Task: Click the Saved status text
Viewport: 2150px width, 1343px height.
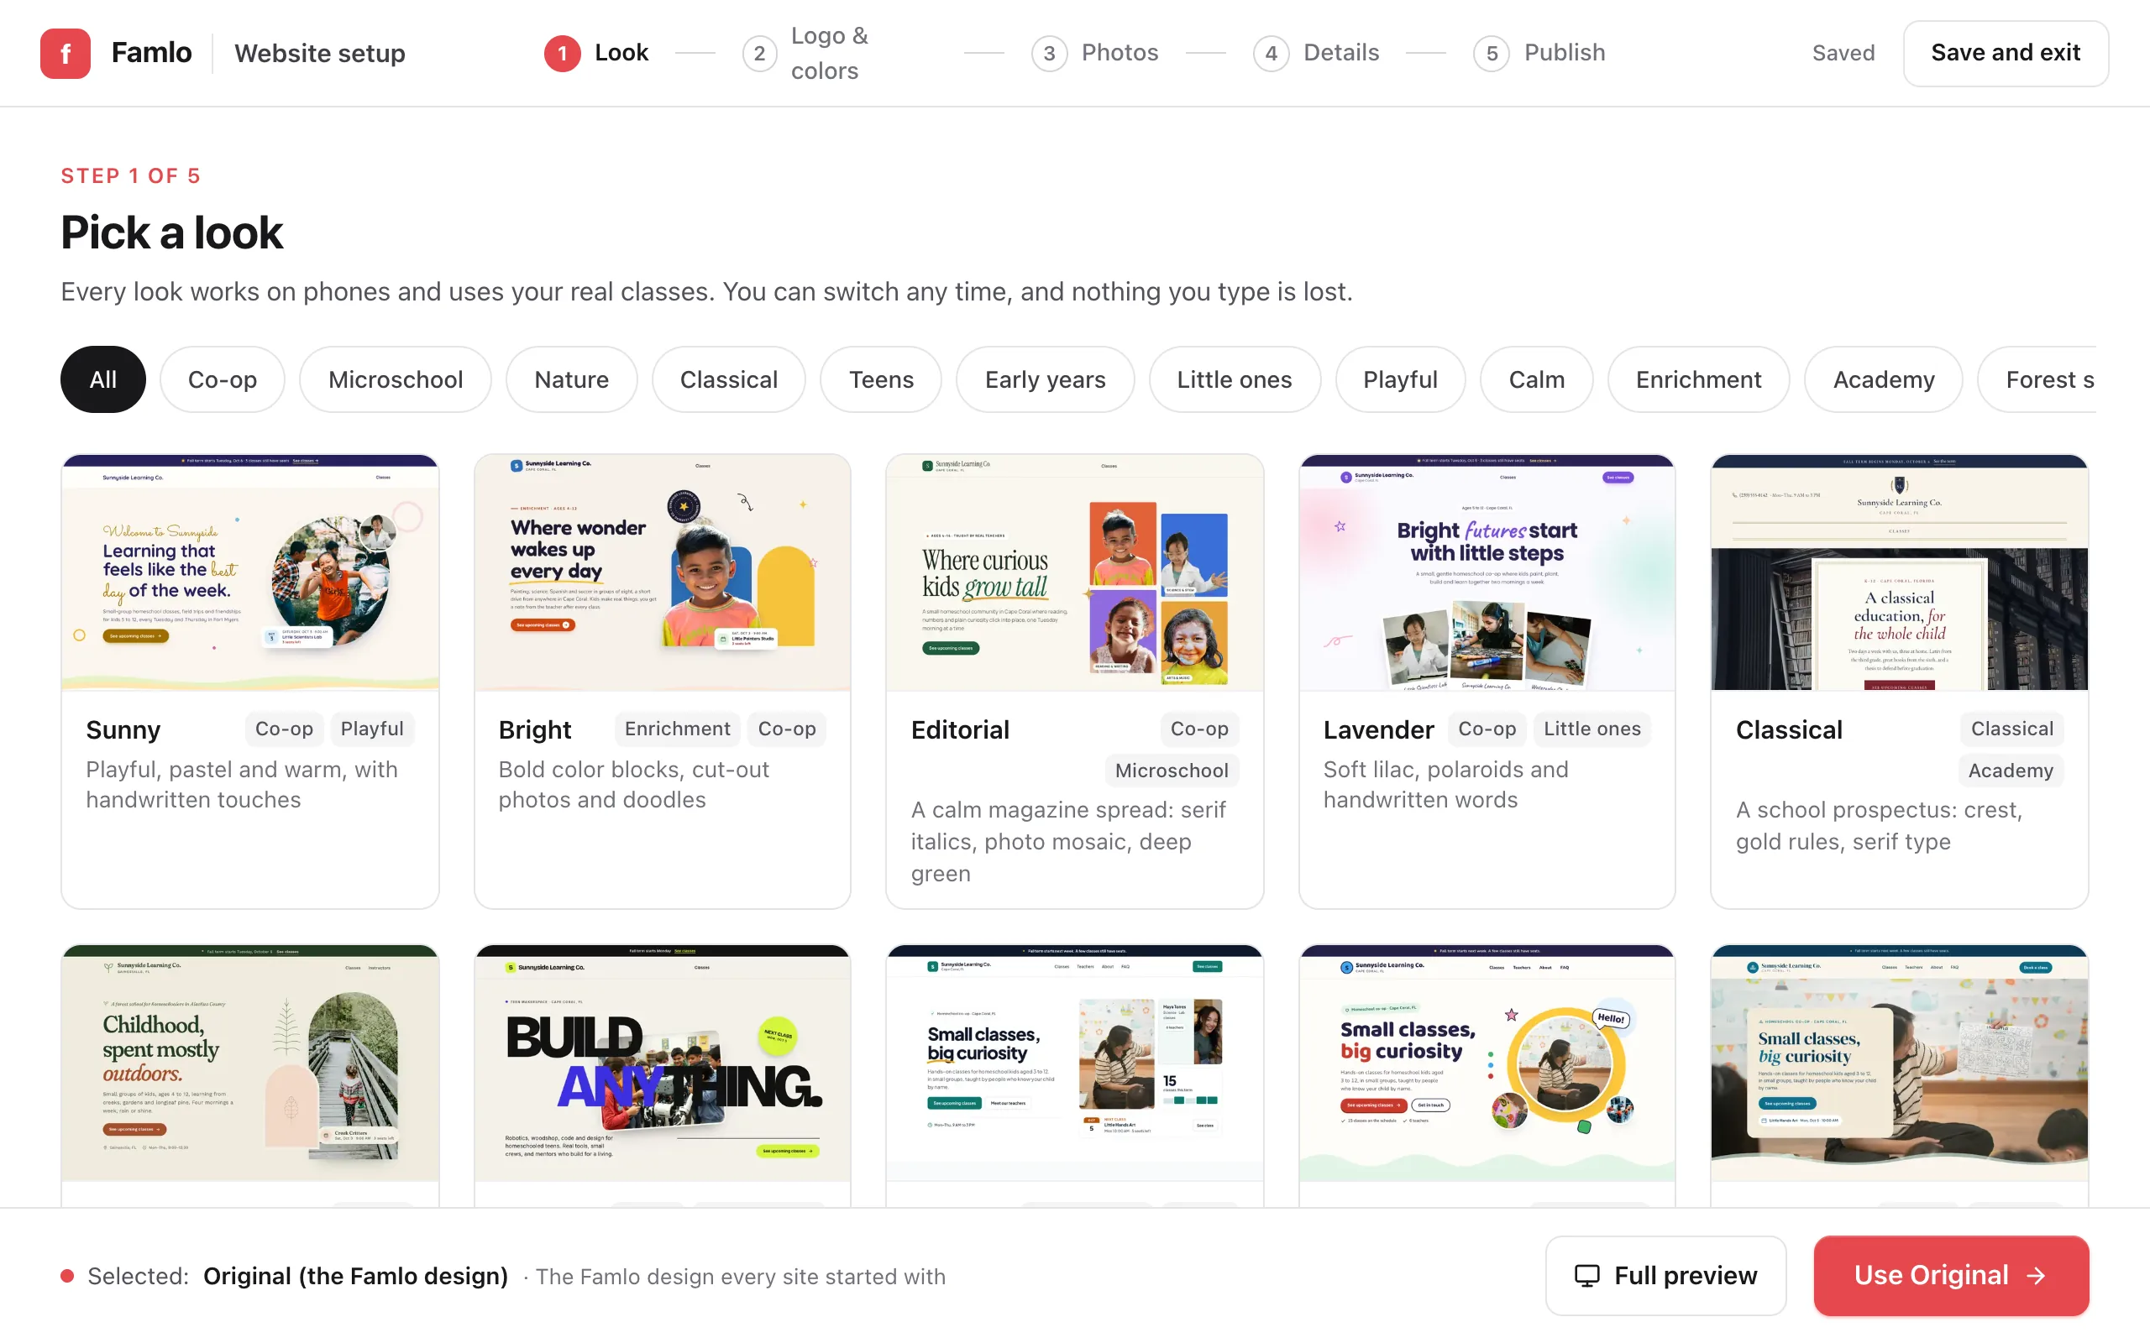Action: [x=1843, y=53]
